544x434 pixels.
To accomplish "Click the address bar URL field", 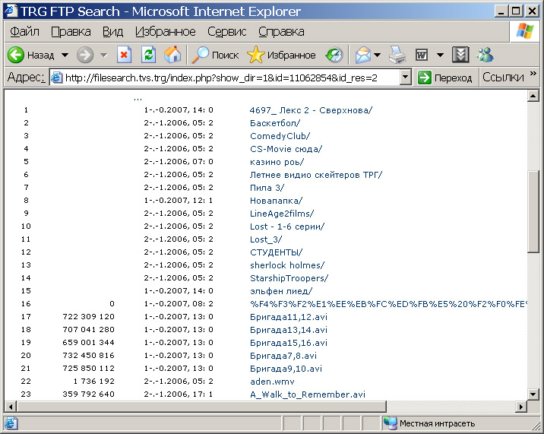I will 228,78.
